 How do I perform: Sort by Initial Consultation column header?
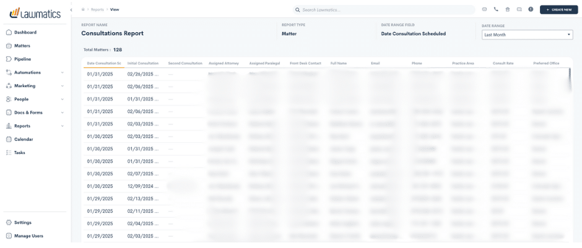pyautogui.click(x=143, y=63)
